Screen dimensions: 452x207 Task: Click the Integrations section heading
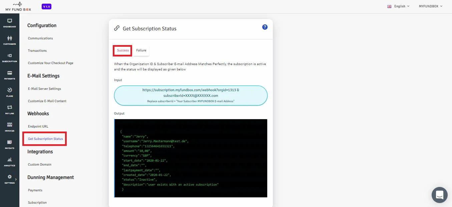[x=40, y=152]
